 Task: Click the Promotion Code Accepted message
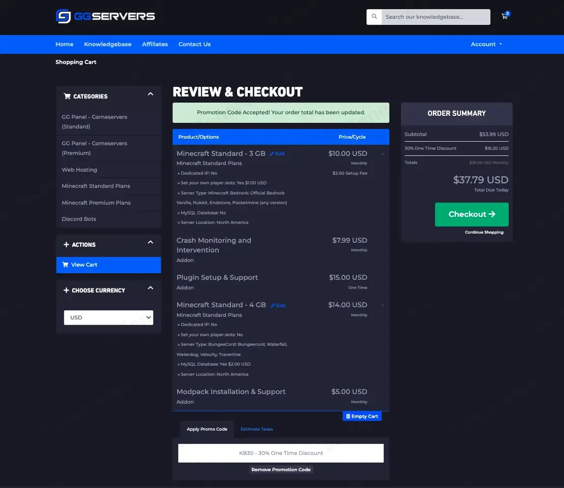(x=281, y=113)
